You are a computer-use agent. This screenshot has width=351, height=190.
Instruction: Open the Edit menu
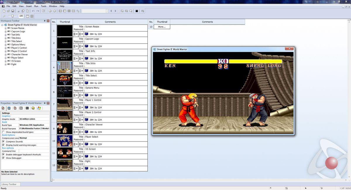(14, 6)
